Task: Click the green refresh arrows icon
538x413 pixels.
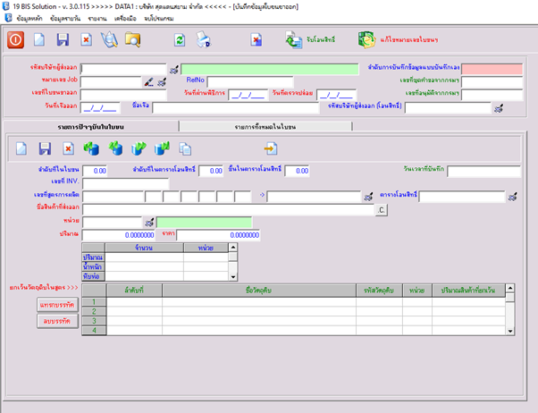Action: (180, 40)
